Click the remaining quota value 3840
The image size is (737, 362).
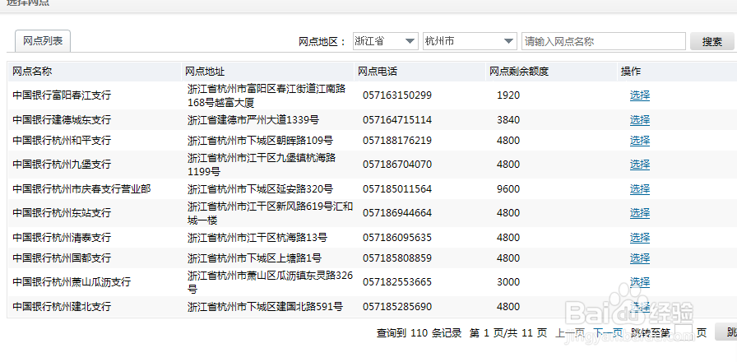click(508, 120)
